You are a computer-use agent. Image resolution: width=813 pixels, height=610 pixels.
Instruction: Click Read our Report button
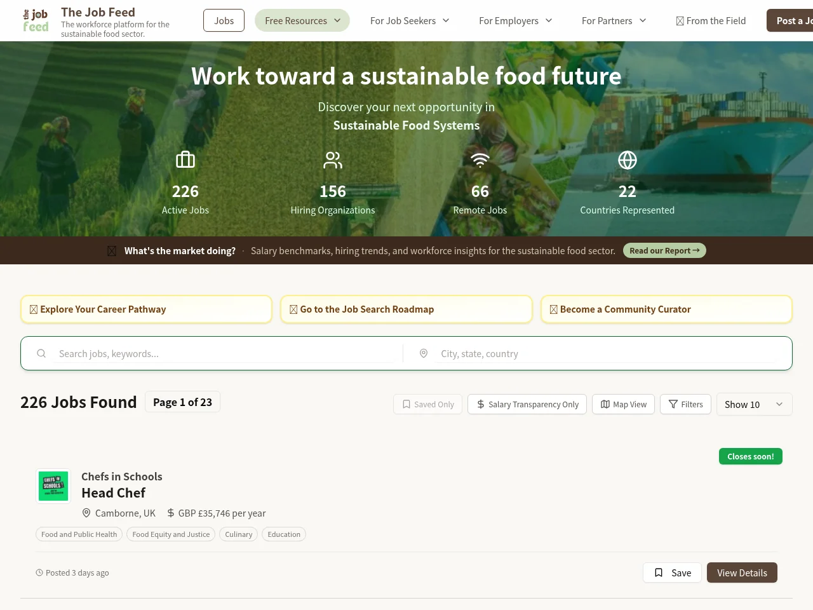click(x=664, y=250)
